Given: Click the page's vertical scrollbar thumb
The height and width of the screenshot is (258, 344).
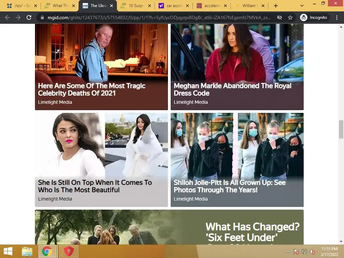Looking at the screenshot, I should tap(341, 129).
